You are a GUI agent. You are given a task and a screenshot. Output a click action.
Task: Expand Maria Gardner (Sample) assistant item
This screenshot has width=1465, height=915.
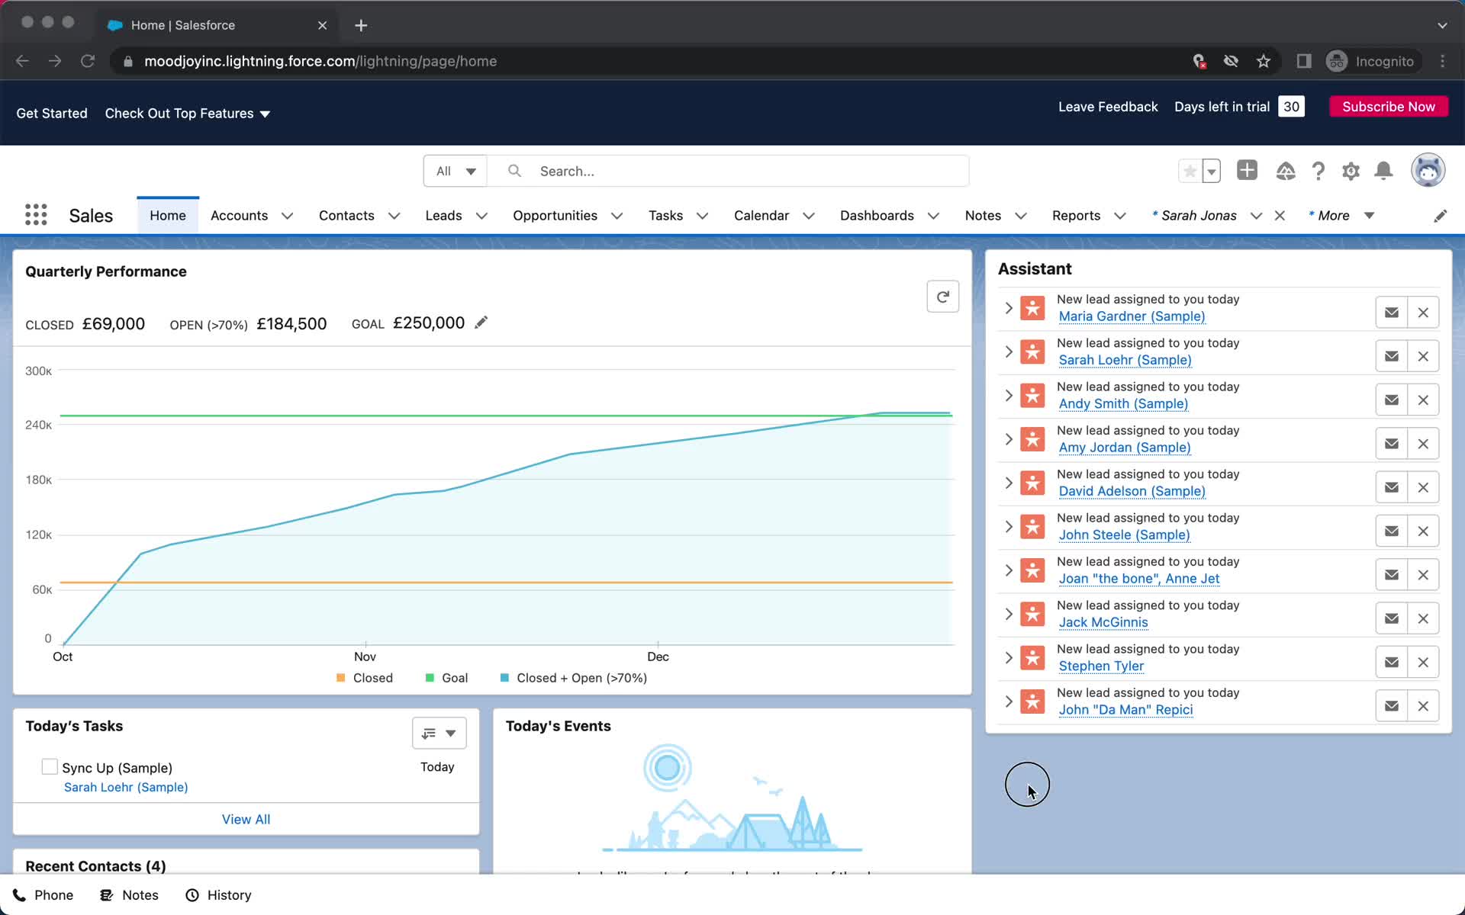pos(1009,308)
